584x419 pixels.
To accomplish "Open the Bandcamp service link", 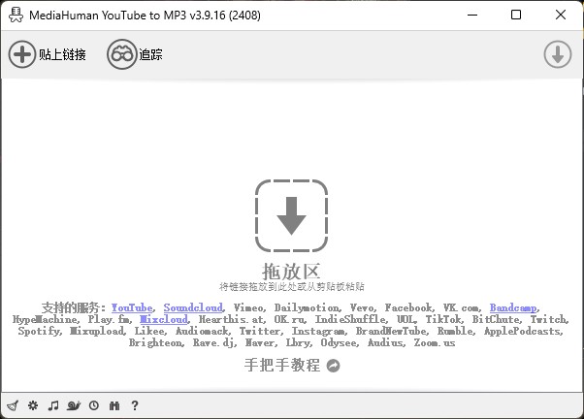I will 513,307.
